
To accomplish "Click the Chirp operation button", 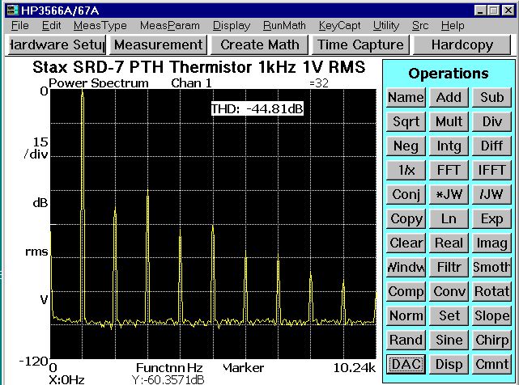I will 491,340.
